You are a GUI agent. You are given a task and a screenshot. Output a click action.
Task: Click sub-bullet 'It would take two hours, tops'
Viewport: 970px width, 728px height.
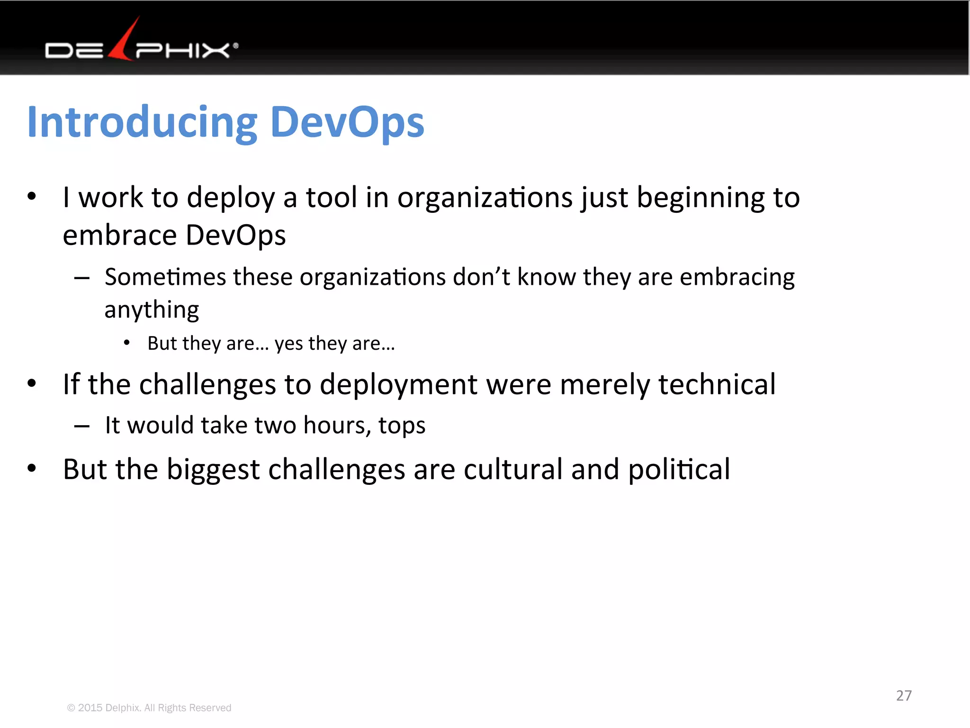point(265,425)
